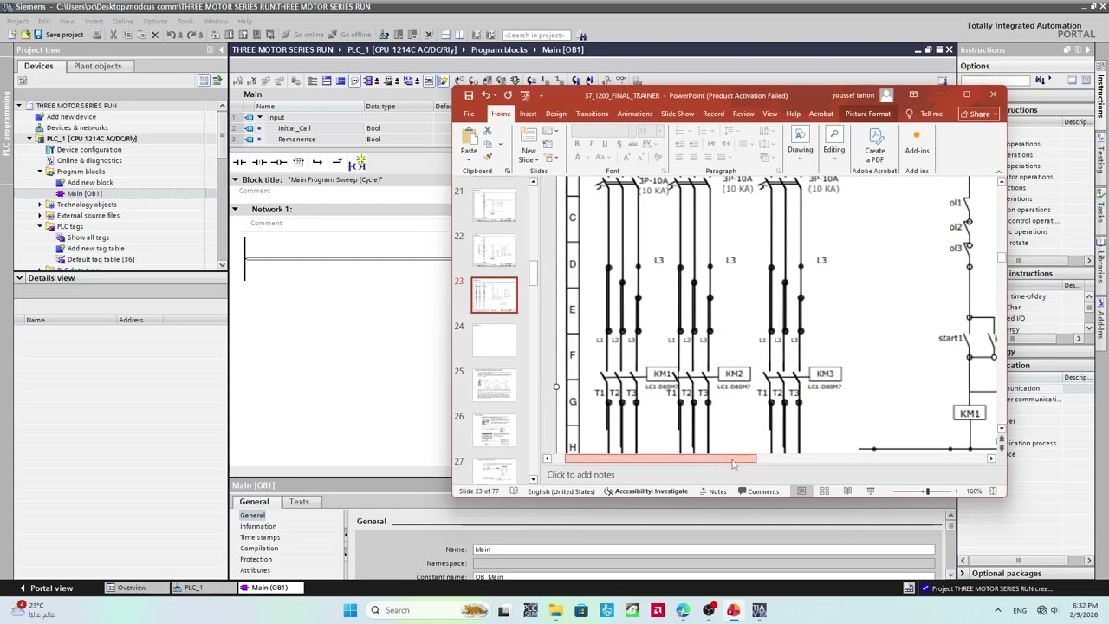
Task: Open the Share dropdown in PowerPoint
Action: 979,114
